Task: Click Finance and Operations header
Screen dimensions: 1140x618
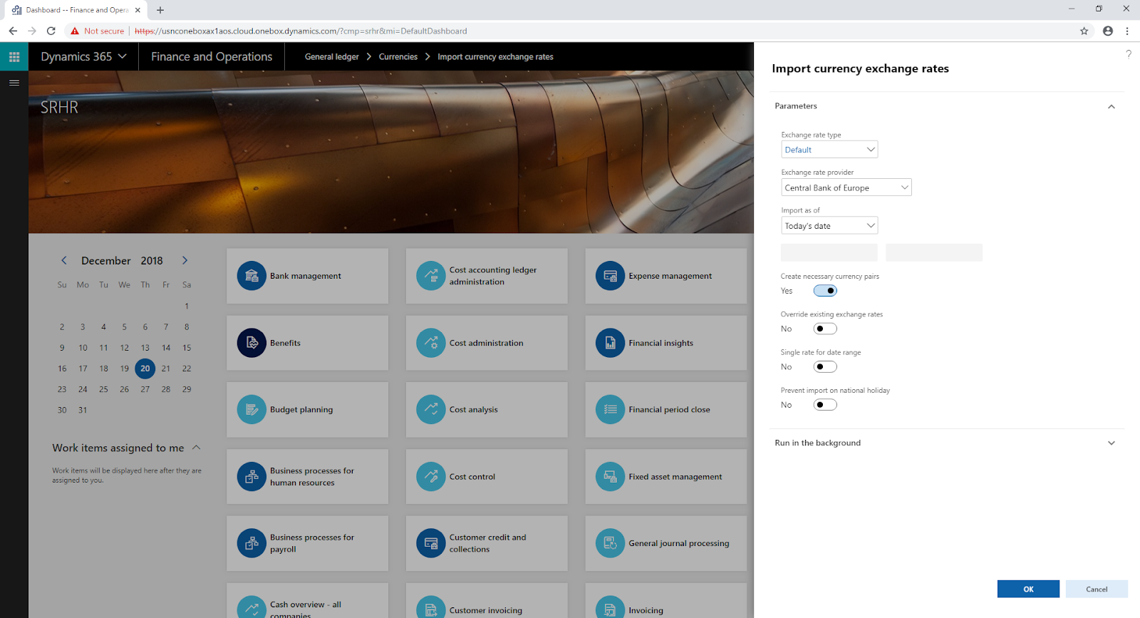Action: [212, 56]
